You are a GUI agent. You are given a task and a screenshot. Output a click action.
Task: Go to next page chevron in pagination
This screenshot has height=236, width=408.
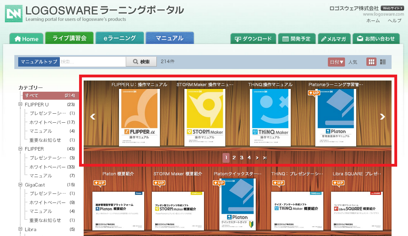coord(257,158)
